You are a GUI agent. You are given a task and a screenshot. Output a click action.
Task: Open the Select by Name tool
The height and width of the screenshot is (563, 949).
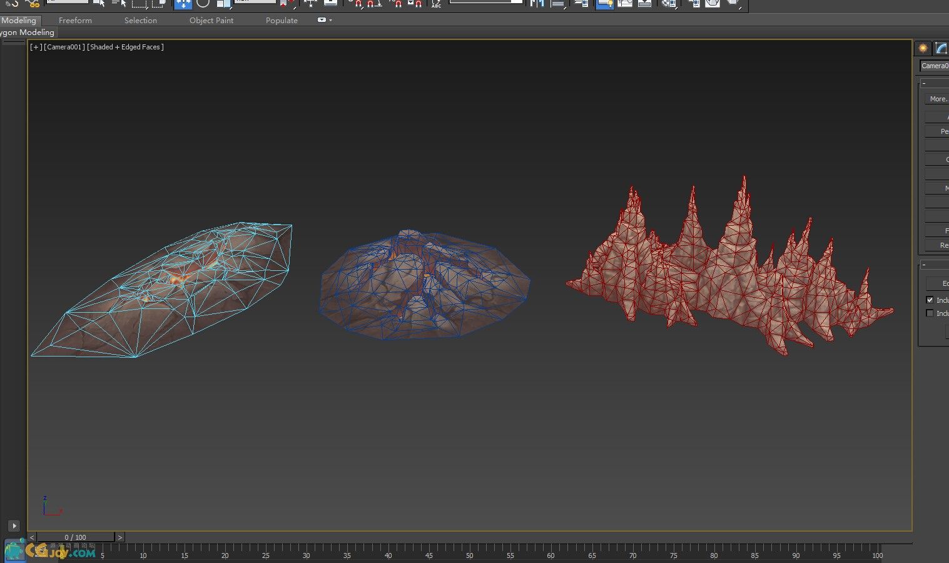pos(119,3)
